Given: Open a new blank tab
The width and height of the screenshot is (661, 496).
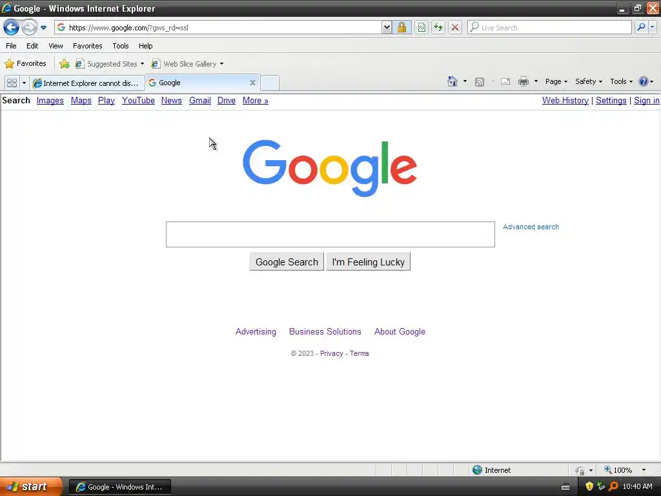Looking at the screenshot, I should click(270, 83).
